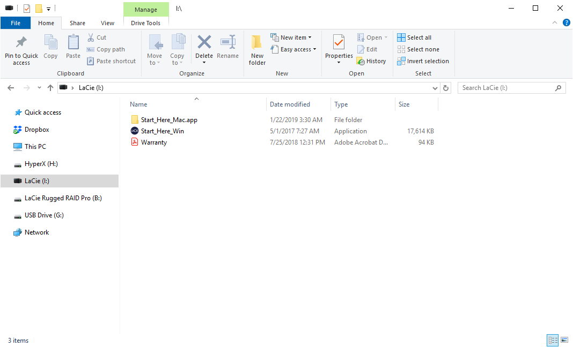
Task: Select the Start_Here_Mac.app folder
Action: [x=164, y=119]
